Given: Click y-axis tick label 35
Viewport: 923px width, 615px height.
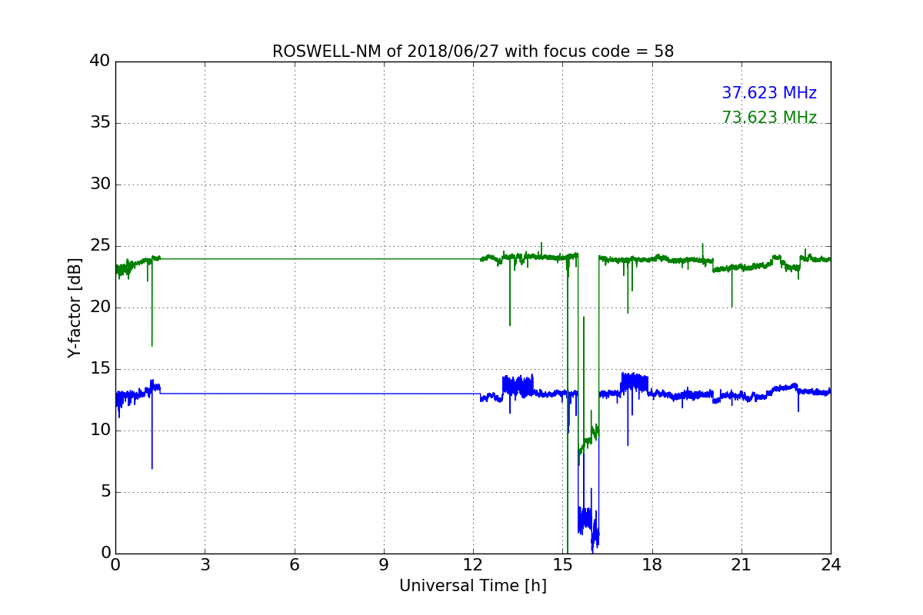Looking at the screenshot, I should [100, 123].
